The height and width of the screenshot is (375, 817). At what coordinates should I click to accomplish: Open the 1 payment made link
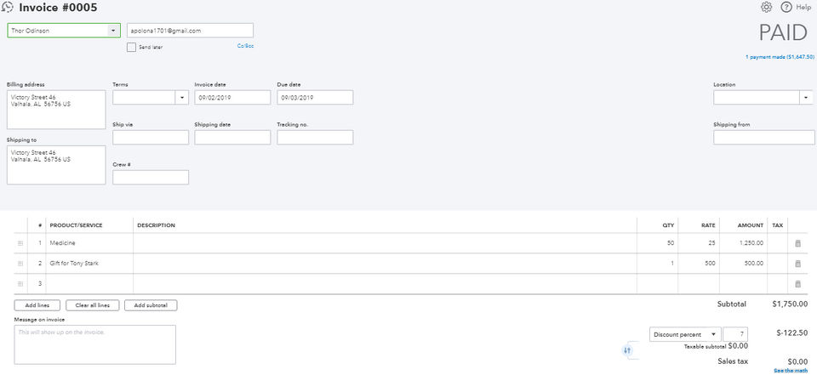click(780, 57)
